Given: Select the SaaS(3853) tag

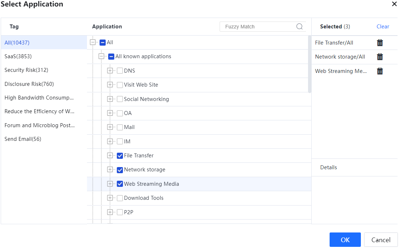Looking at the screenshot, I should click(18, 56).
